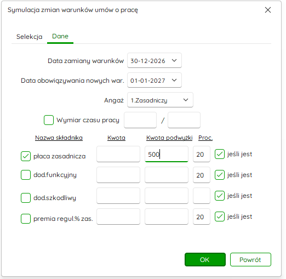This screenshot has height=279, width=286.
Task: Click the Proc. field for płaca zasadnicza
Action: coord(202,154)
